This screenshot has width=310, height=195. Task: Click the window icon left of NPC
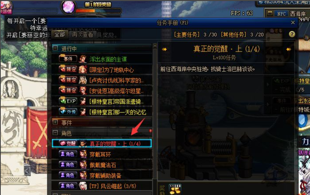tap(270, 13)
